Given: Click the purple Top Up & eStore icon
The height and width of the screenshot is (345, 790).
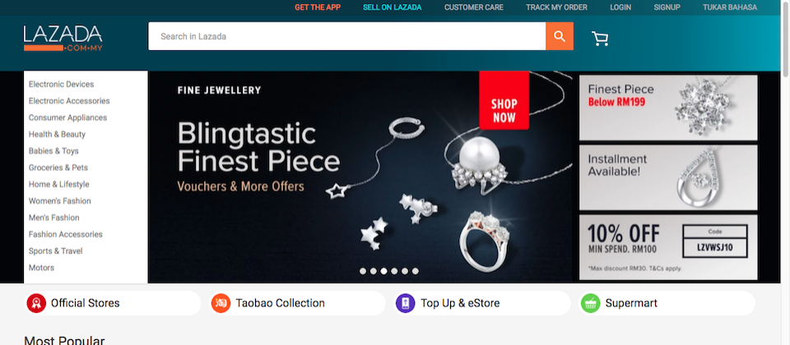Looking at the screenshot, I should tap(406, 303).
